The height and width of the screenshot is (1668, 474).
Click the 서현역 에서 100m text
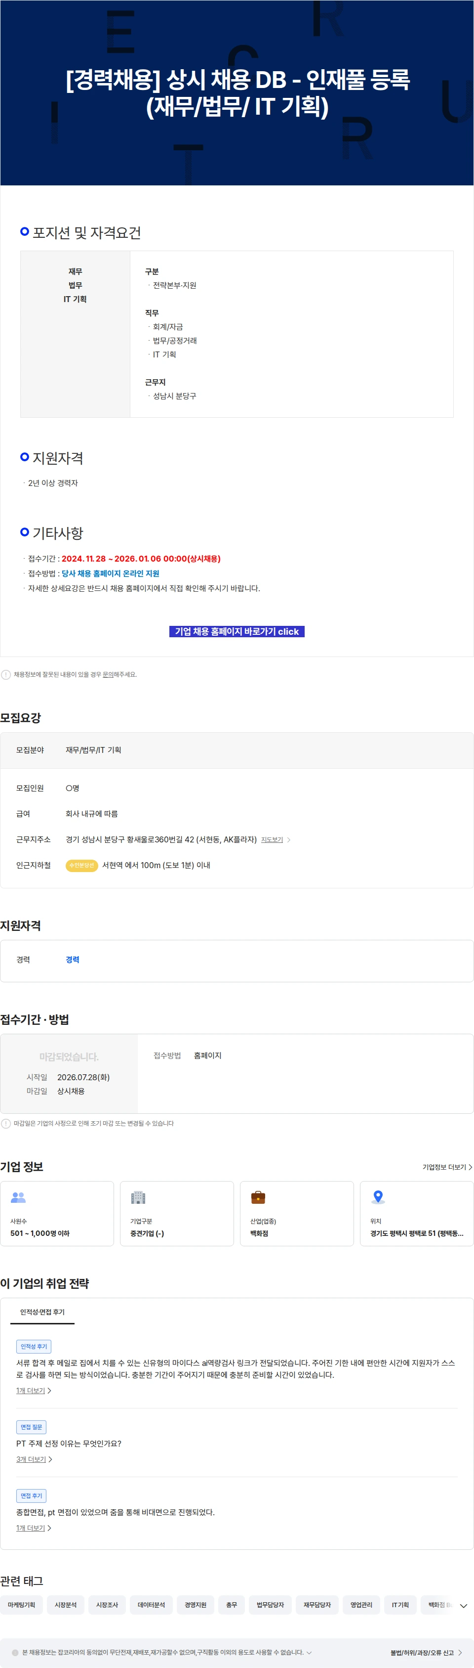(156, 865)
